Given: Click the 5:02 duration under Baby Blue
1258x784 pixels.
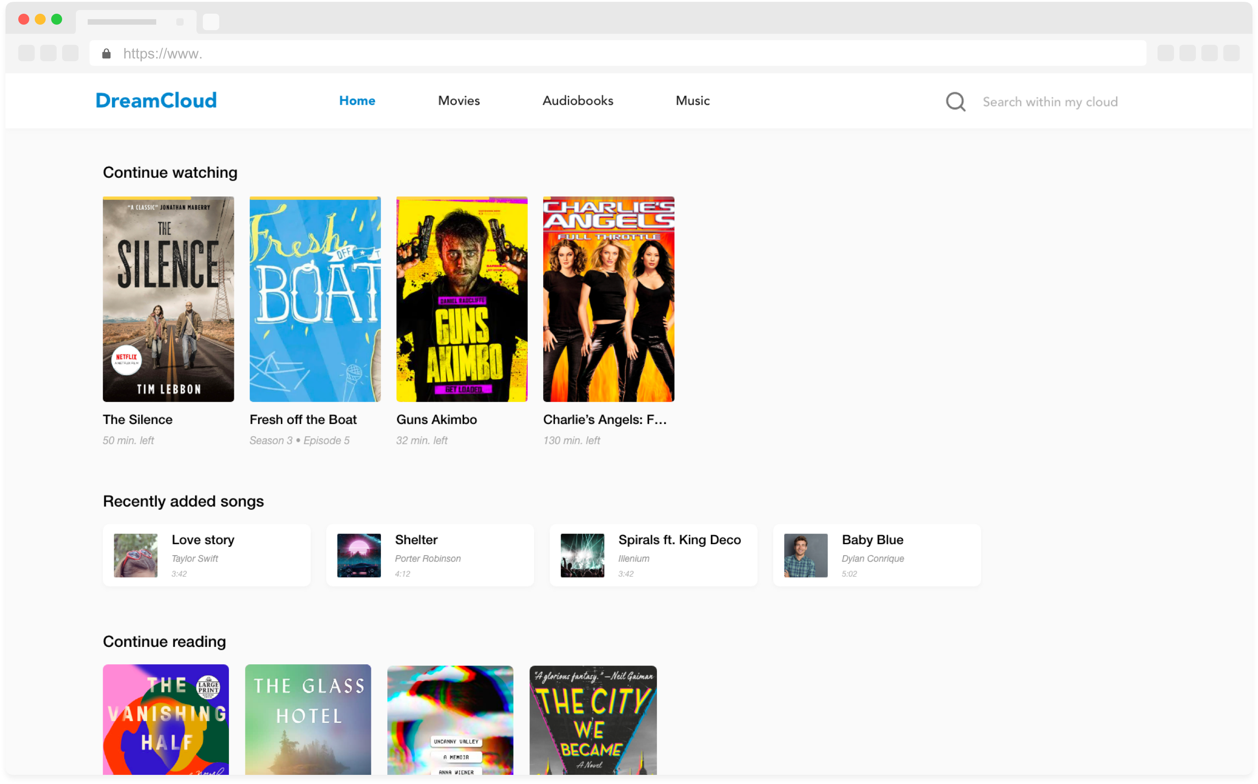Looking at the screenshot, I should [x=850, y=574].
